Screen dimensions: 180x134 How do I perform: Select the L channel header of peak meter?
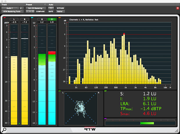(14, 19)
